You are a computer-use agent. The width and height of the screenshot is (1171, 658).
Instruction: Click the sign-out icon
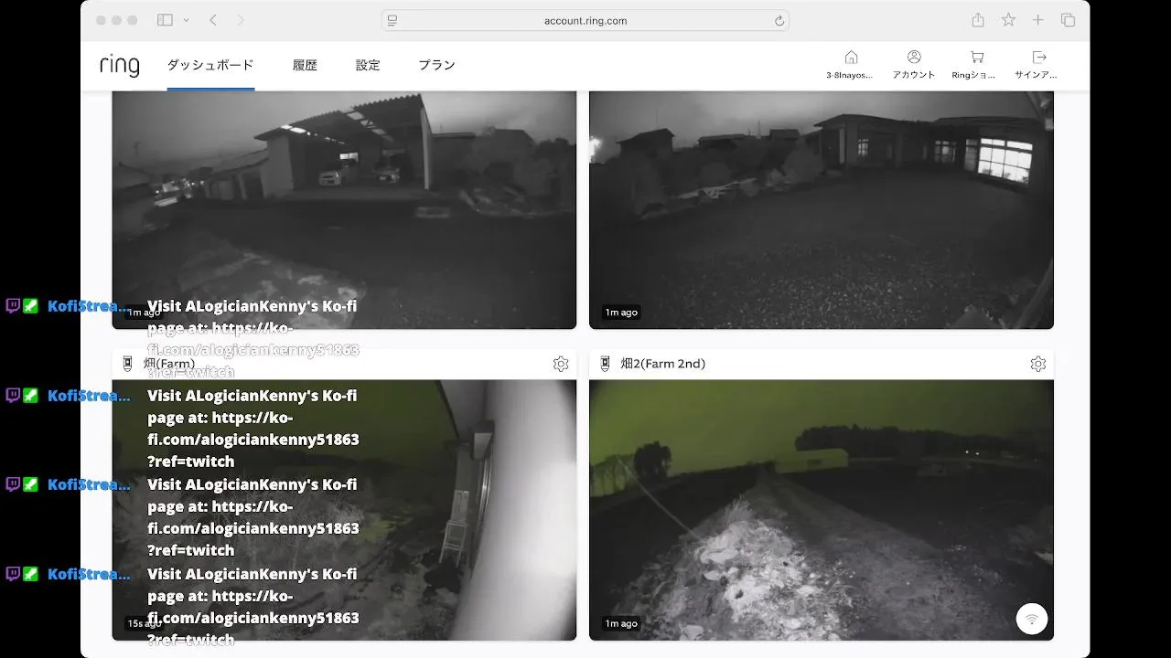(x=1038, y=57)
